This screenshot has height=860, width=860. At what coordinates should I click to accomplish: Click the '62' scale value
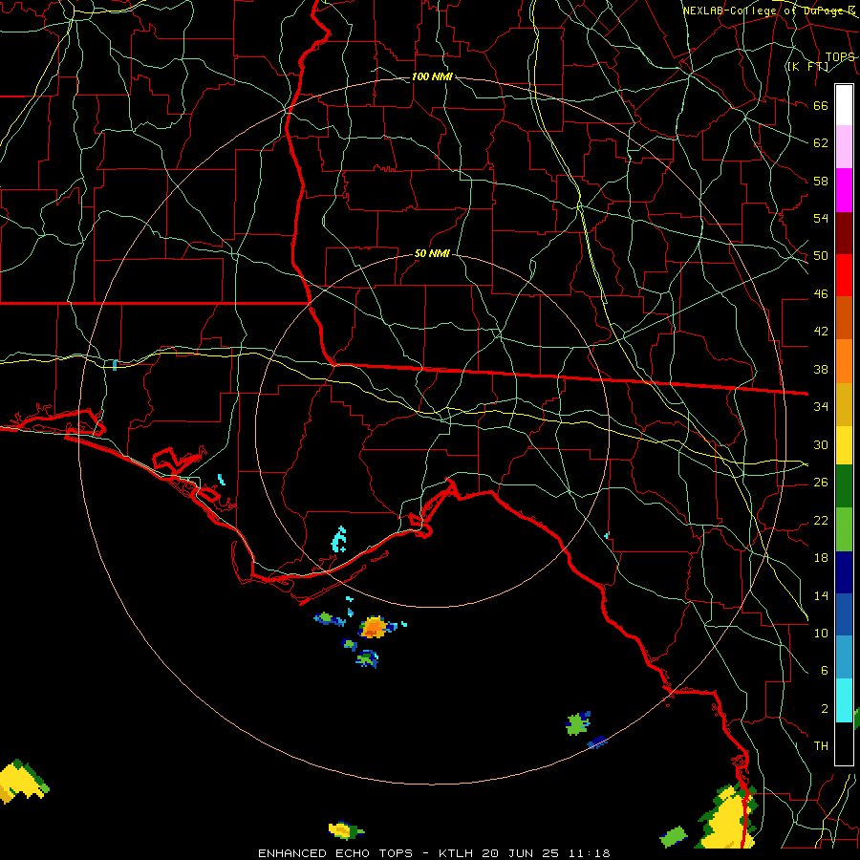(x=821, y=143)
